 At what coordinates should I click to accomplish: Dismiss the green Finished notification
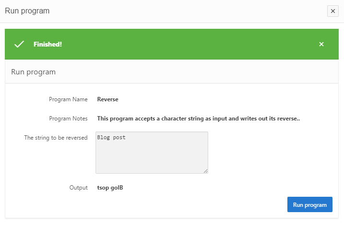321,44
